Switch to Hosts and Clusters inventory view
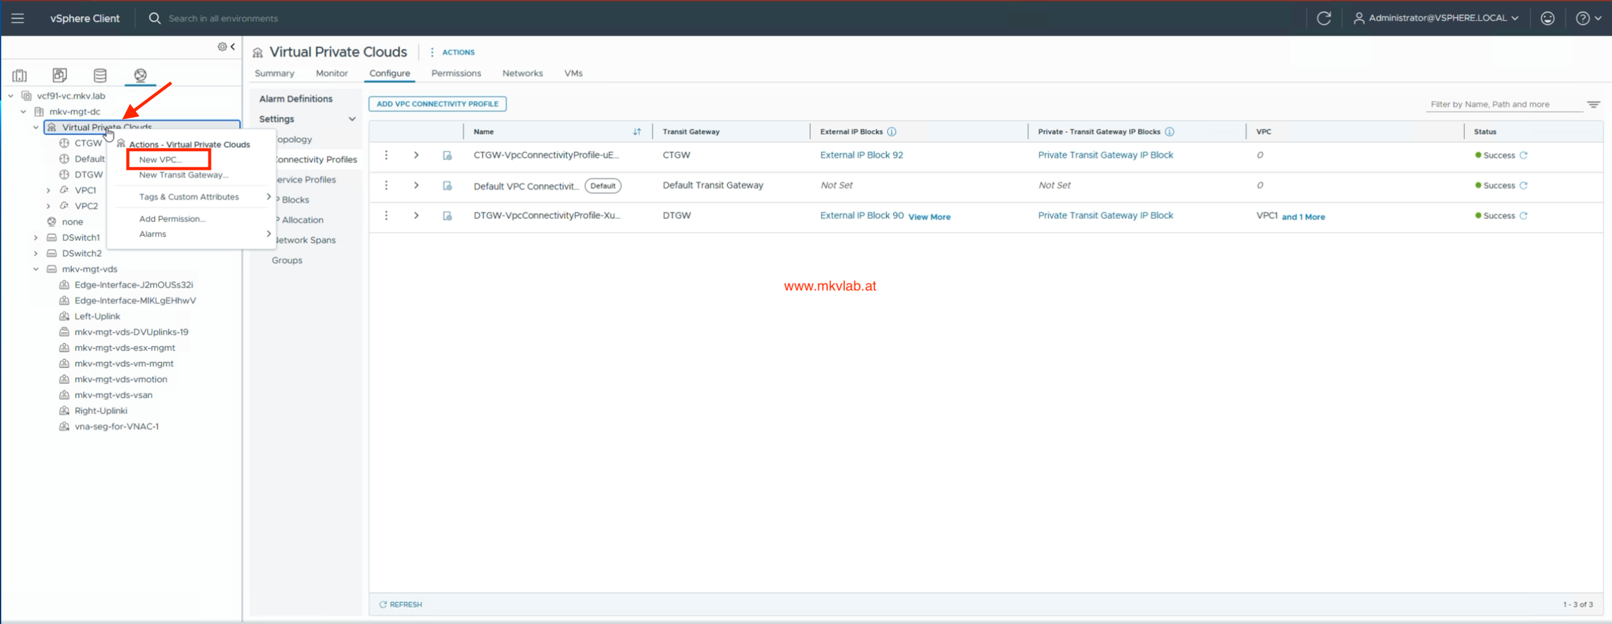This screenshot has height=624, width=1612. (x=20, y=75)
